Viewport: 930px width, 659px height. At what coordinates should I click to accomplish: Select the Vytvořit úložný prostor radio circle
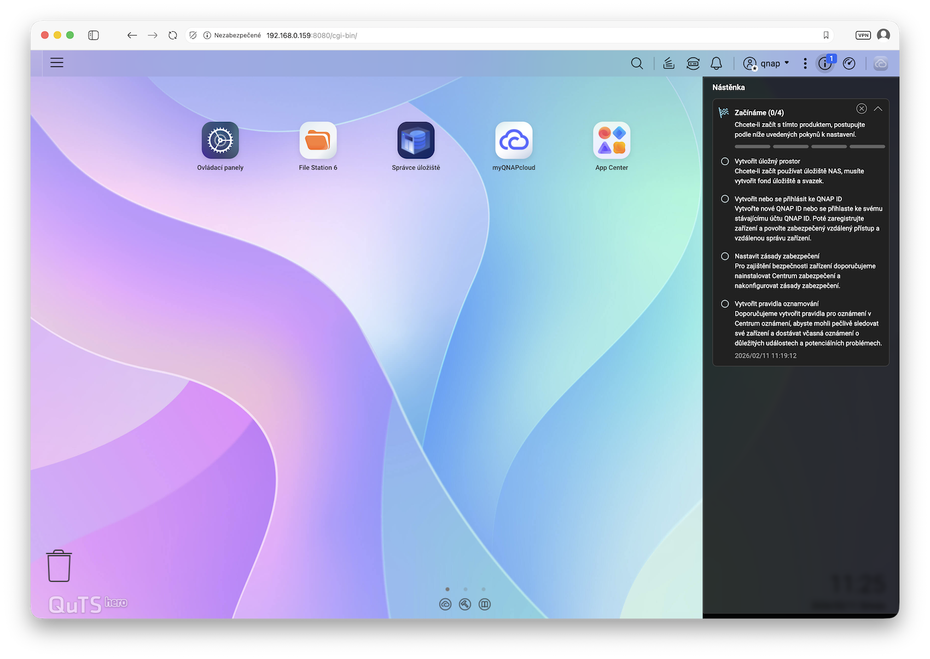[725, 161]
